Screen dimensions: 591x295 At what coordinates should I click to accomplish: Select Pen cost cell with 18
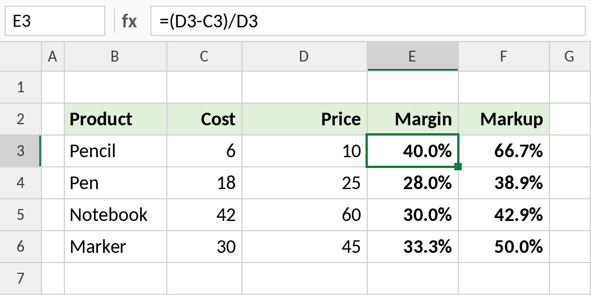click(x=204, y=183)
